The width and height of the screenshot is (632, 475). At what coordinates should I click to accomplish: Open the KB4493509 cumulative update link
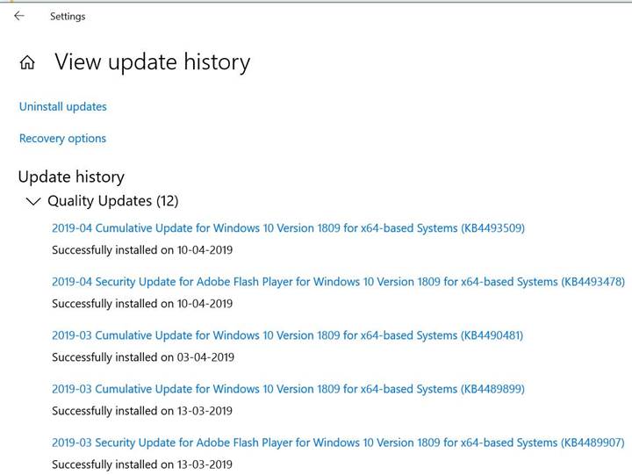[288, 228]
